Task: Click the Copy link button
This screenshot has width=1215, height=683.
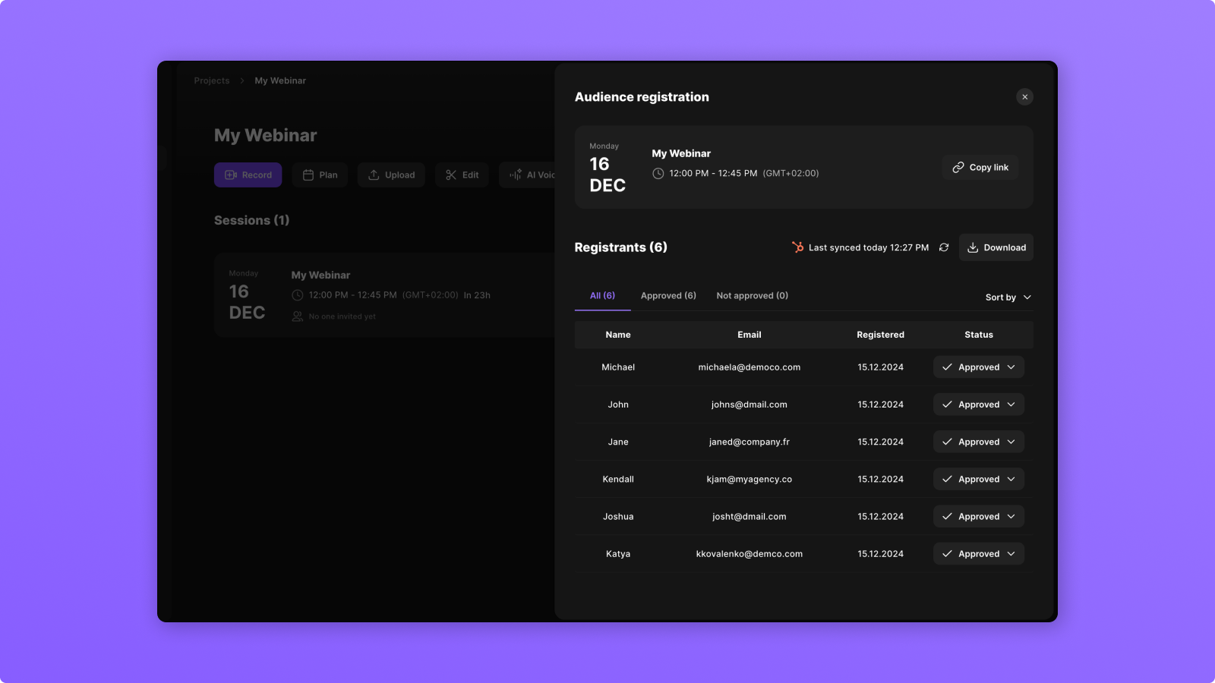Action: 980,168
